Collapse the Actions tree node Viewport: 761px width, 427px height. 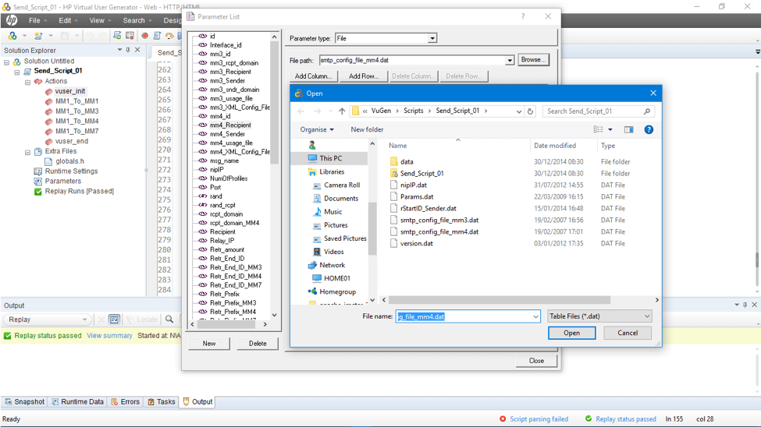[x=27, y=81]
